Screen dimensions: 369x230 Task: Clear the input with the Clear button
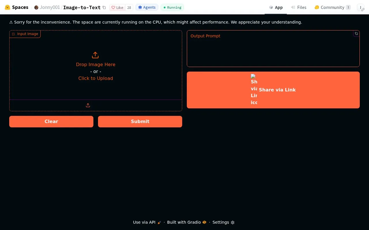click(51, 122)
